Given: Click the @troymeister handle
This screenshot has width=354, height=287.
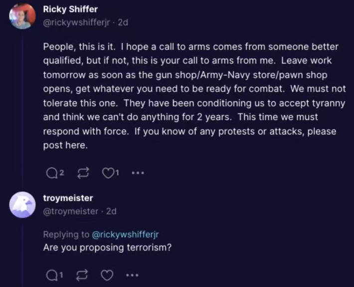Looking at the screenshot, I should pos(71,211).
